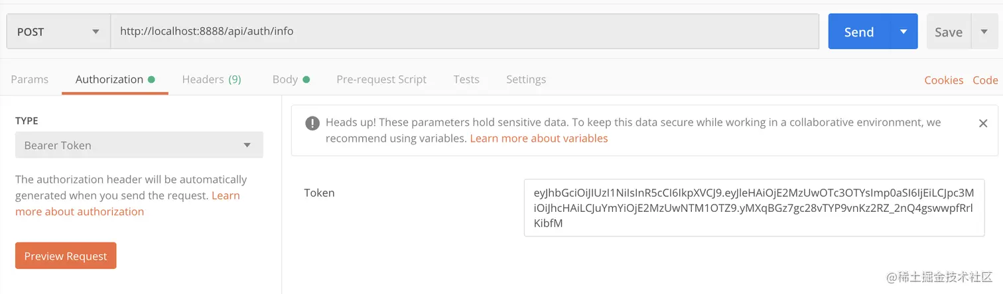Select the Authorization tab

[109, 79]
